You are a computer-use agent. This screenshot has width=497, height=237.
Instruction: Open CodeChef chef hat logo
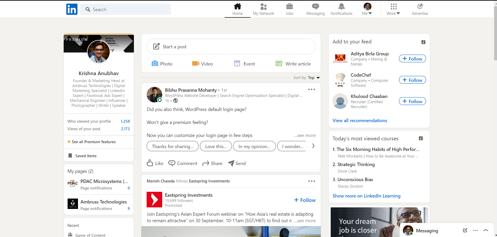(x=340, y=80)
